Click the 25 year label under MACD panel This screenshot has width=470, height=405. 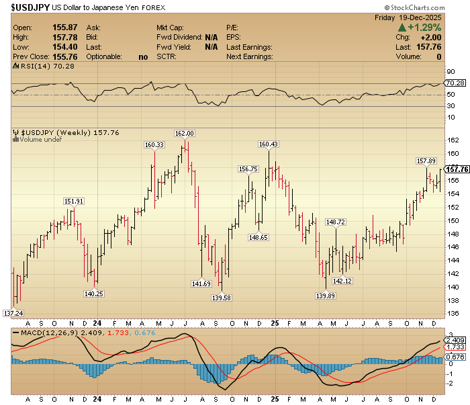275,400
